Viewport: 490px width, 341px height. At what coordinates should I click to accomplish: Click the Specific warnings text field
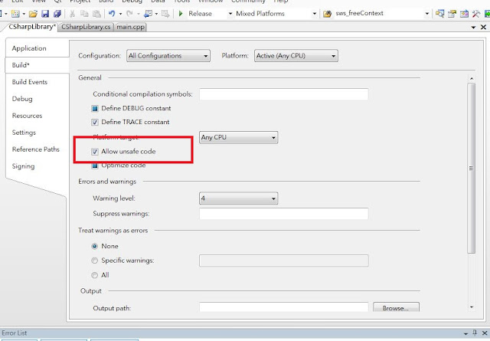[284, 261]
